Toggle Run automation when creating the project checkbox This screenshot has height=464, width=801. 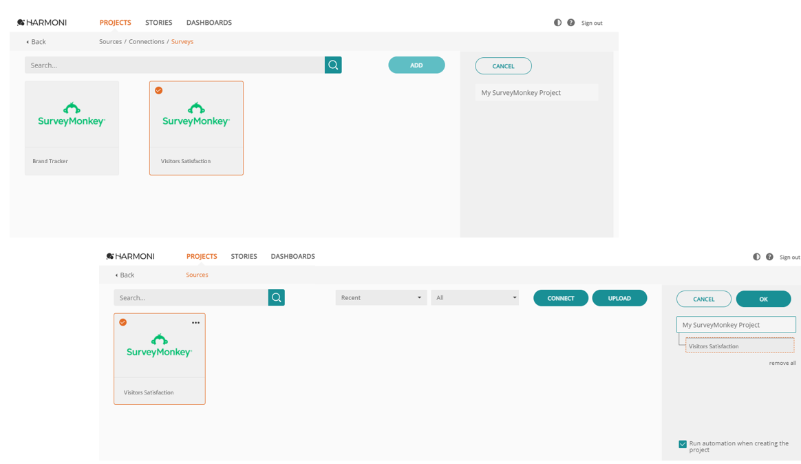(x=683, y=444)
